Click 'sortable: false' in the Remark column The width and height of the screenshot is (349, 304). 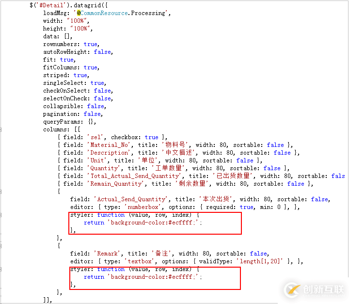pyautogui.click(x=241, y=254)
